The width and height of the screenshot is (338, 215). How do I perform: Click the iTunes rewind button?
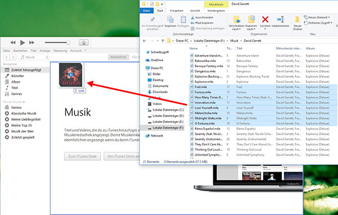pos(13,42)
